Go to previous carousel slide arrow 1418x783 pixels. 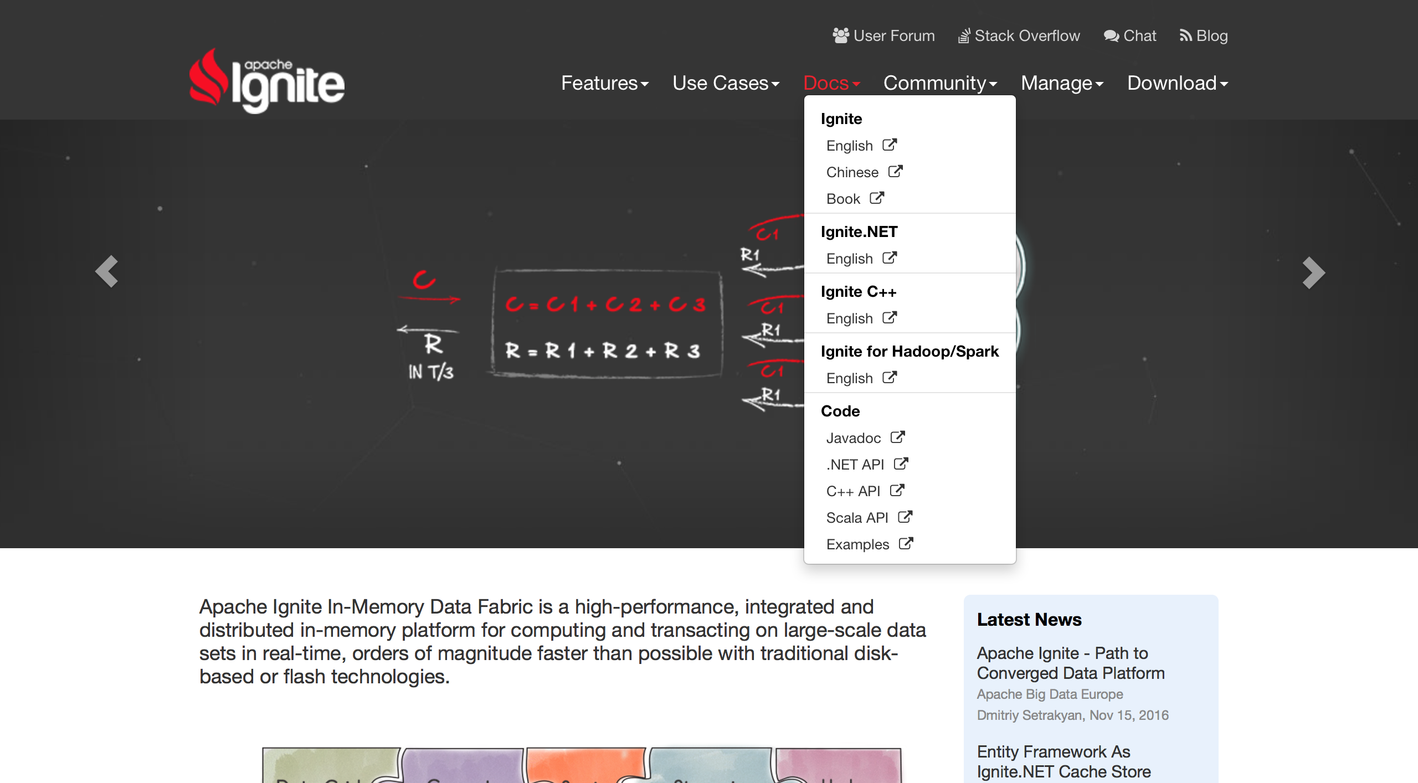click(107, 271)
